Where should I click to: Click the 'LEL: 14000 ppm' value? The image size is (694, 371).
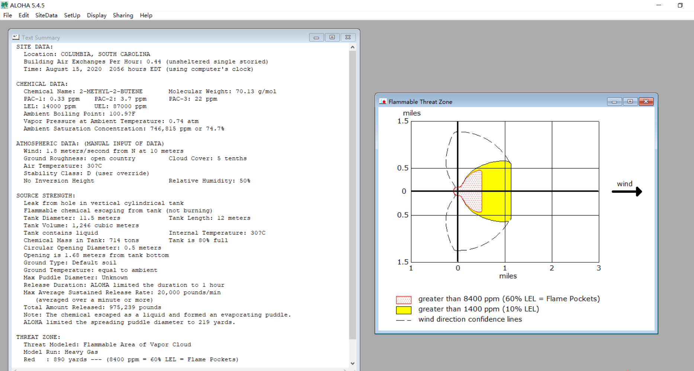[50, 106]
